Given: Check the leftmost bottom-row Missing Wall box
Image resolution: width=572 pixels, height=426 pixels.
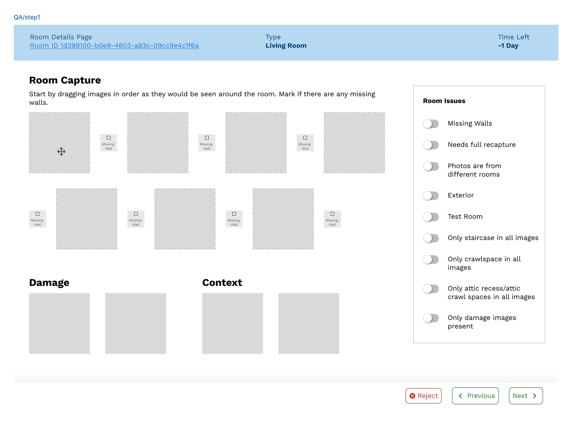Looking at the screenshot, I should 38,214.
